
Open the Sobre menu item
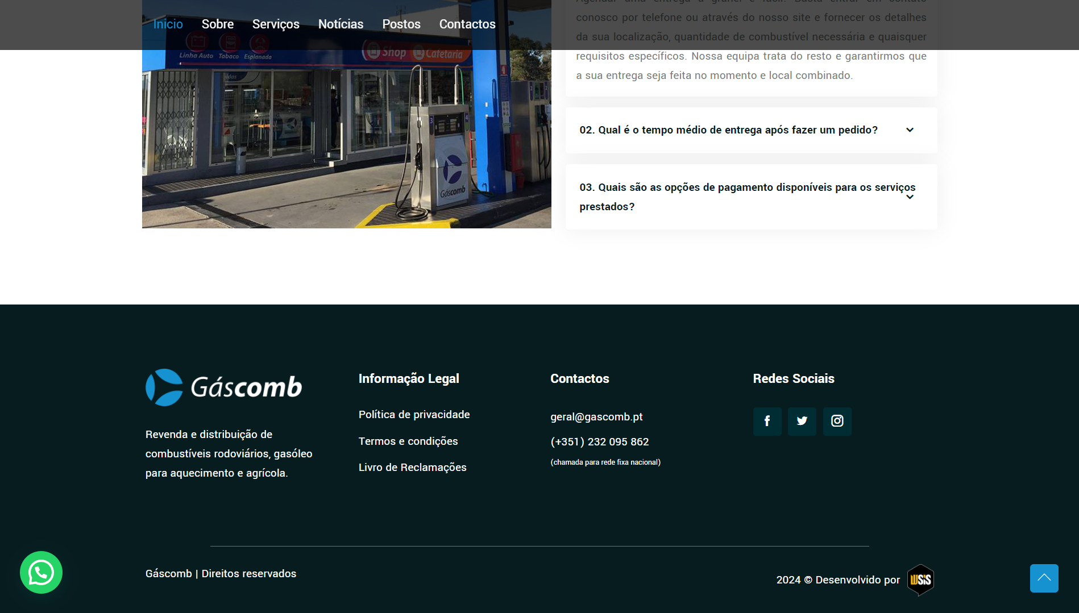coord(217,24)
